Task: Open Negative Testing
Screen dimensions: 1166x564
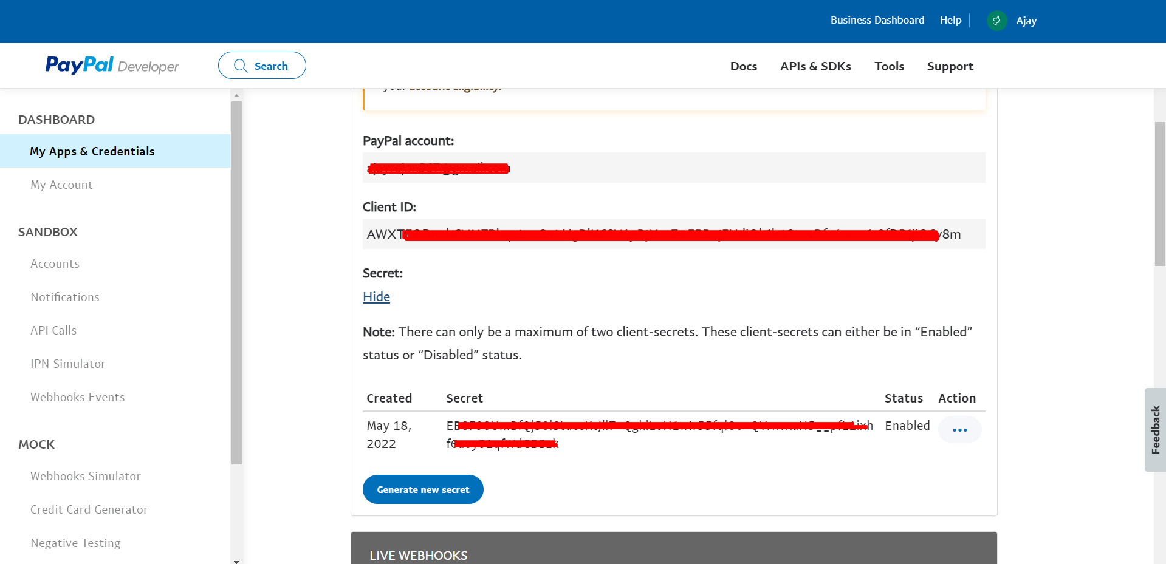Action: pyautogui.click(x=75, y=543)
